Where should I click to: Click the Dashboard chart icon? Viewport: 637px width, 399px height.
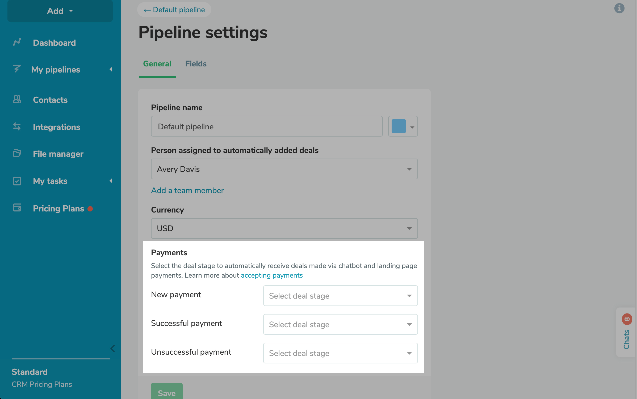(x=17, y=42)
